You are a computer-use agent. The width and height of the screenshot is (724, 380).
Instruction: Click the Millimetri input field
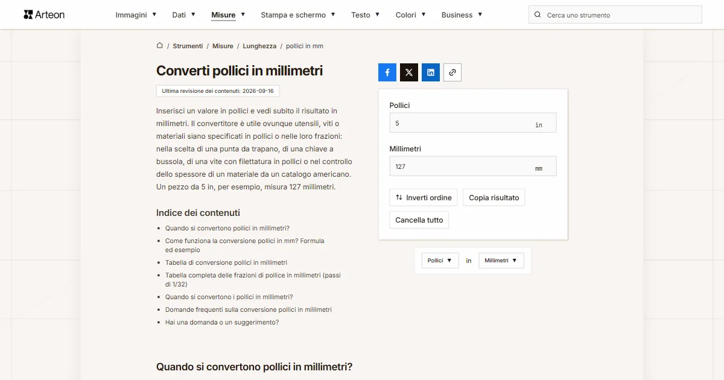click(x=473, y=166)
